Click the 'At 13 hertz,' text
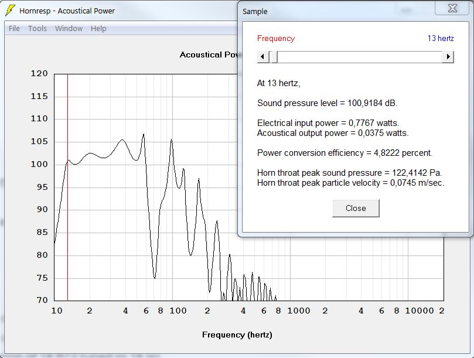Image resolution: width=474 pixels, height=358 pixels. [278, 83]
